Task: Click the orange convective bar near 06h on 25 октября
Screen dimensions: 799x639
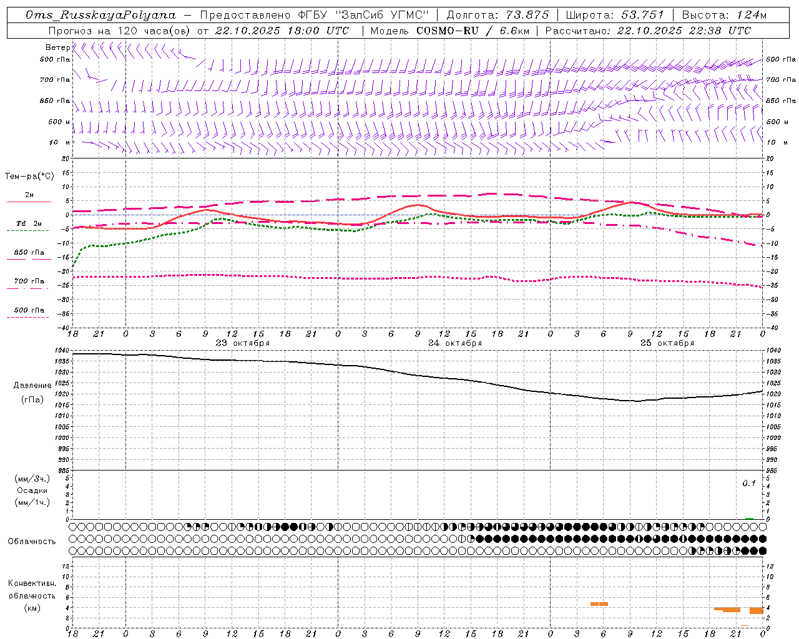Action: 599,604
